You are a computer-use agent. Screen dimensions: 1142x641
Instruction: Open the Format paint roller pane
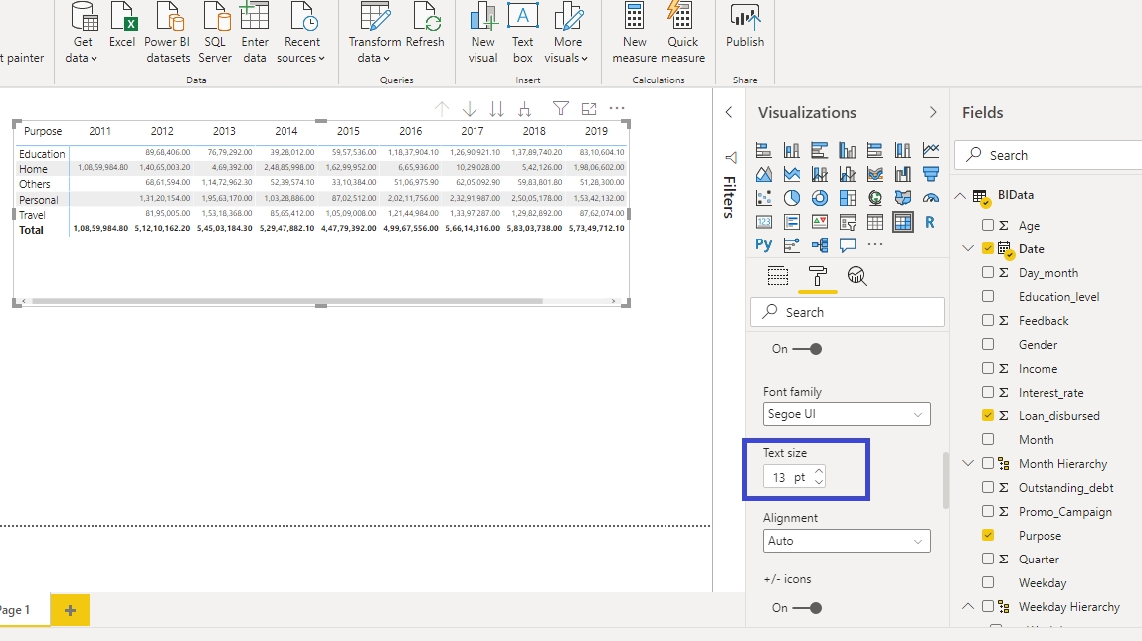pyautogui.click(x=818, y=276)
